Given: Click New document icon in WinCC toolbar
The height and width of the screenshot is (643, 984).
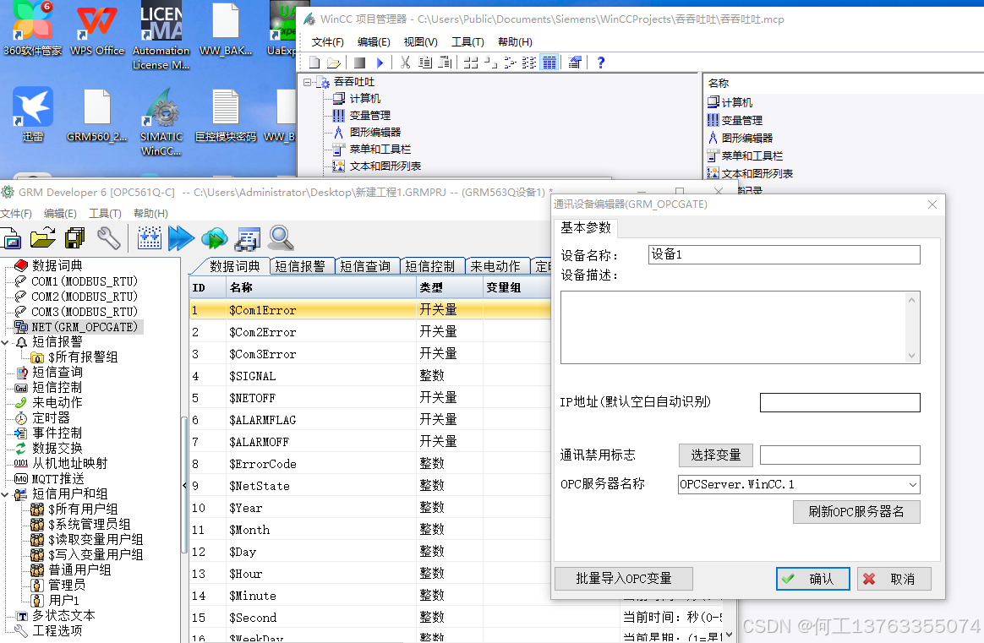Looking at the screenshot, I should click(314, 63).
